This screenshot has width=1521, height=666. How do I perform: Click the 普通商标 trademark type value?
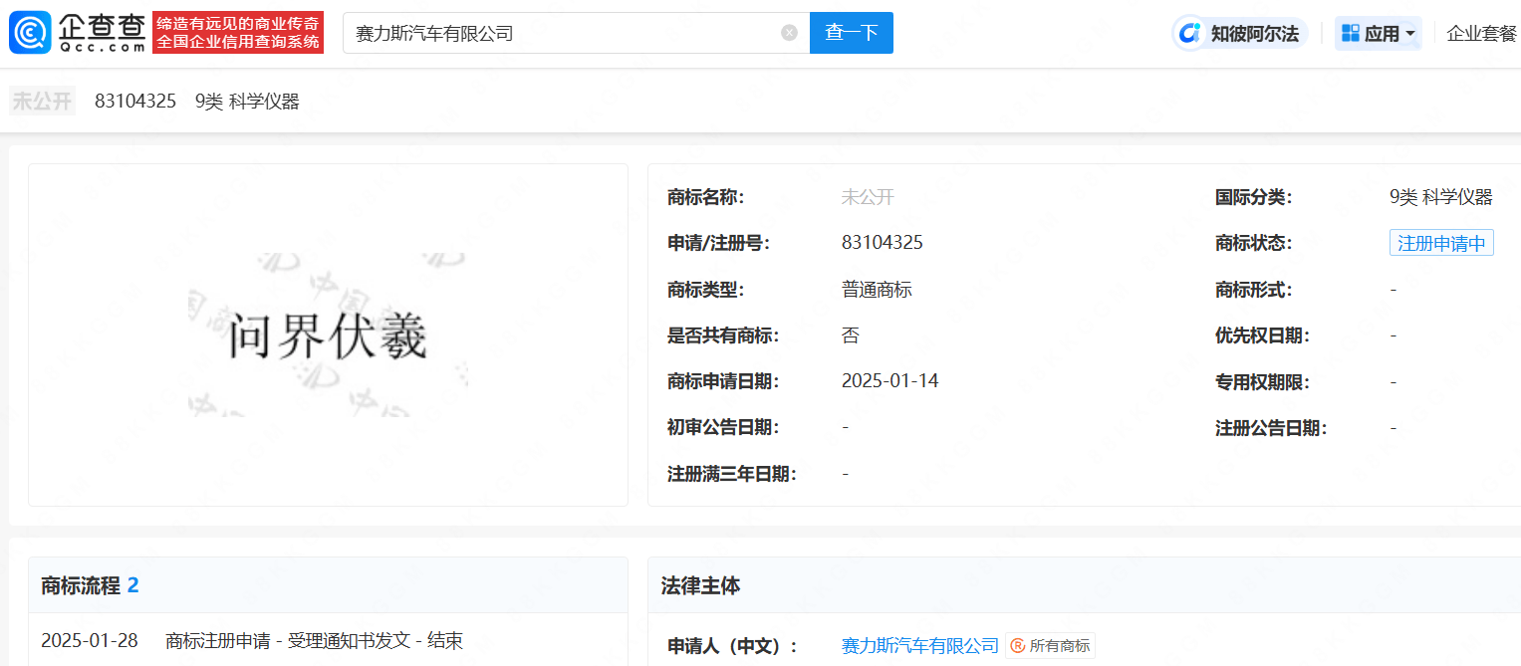877,290
